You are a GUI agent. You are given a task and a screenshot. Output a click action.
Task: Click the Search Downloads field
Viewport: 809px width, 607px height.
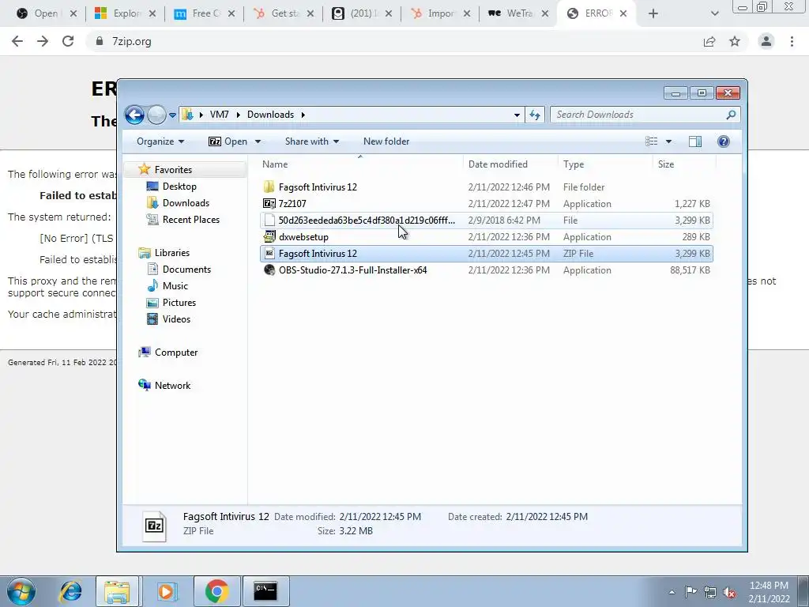(x=645, y=115)
